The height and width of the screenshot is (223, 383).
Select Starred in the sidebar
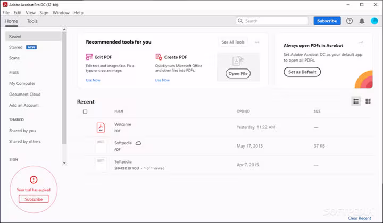pyautogui.click(x=15, y=47)
